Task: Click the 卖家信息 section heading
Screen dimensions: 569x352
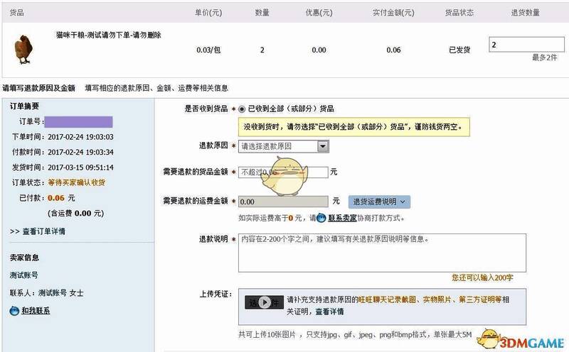Action: click(24, 258)
